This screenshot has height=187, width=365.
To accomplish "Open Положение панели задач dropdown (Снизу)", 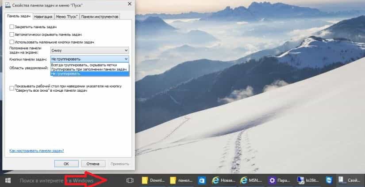I will (x=90, y=50).
